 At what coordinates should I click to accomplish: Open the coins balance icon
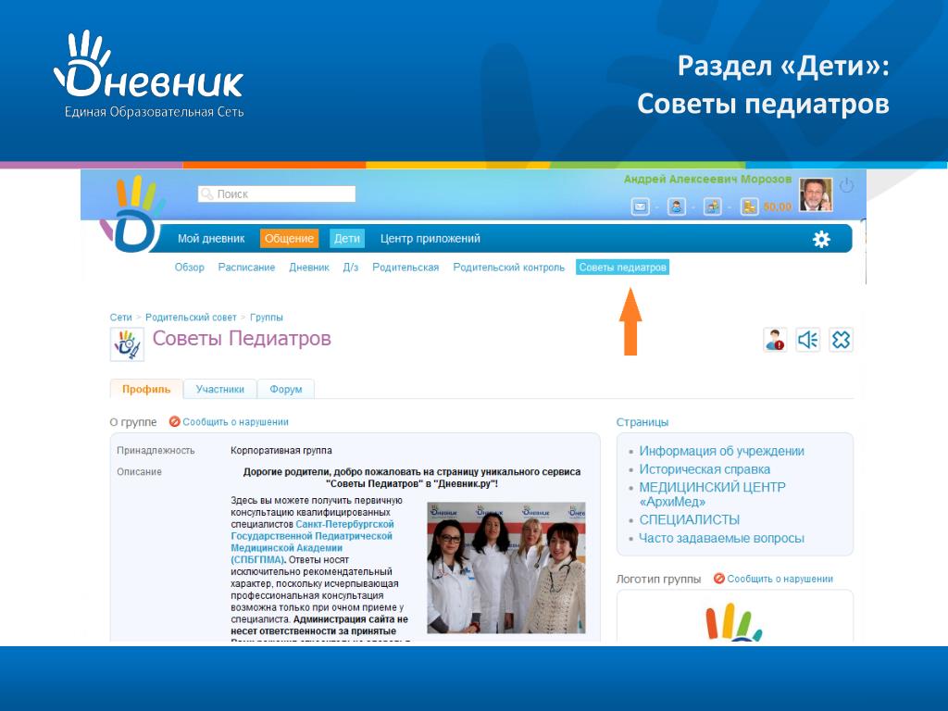click(749, 206)
